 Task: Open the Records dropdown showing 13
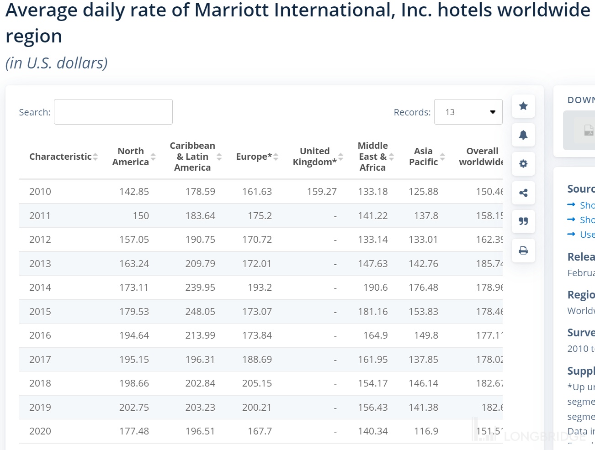coord(468,112)
